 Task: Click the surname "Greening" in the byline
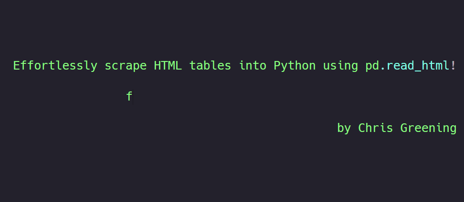[x=428, y=129]
